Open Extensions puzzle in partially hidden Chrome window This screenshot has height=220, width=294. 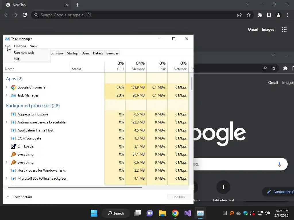[285, 68]
